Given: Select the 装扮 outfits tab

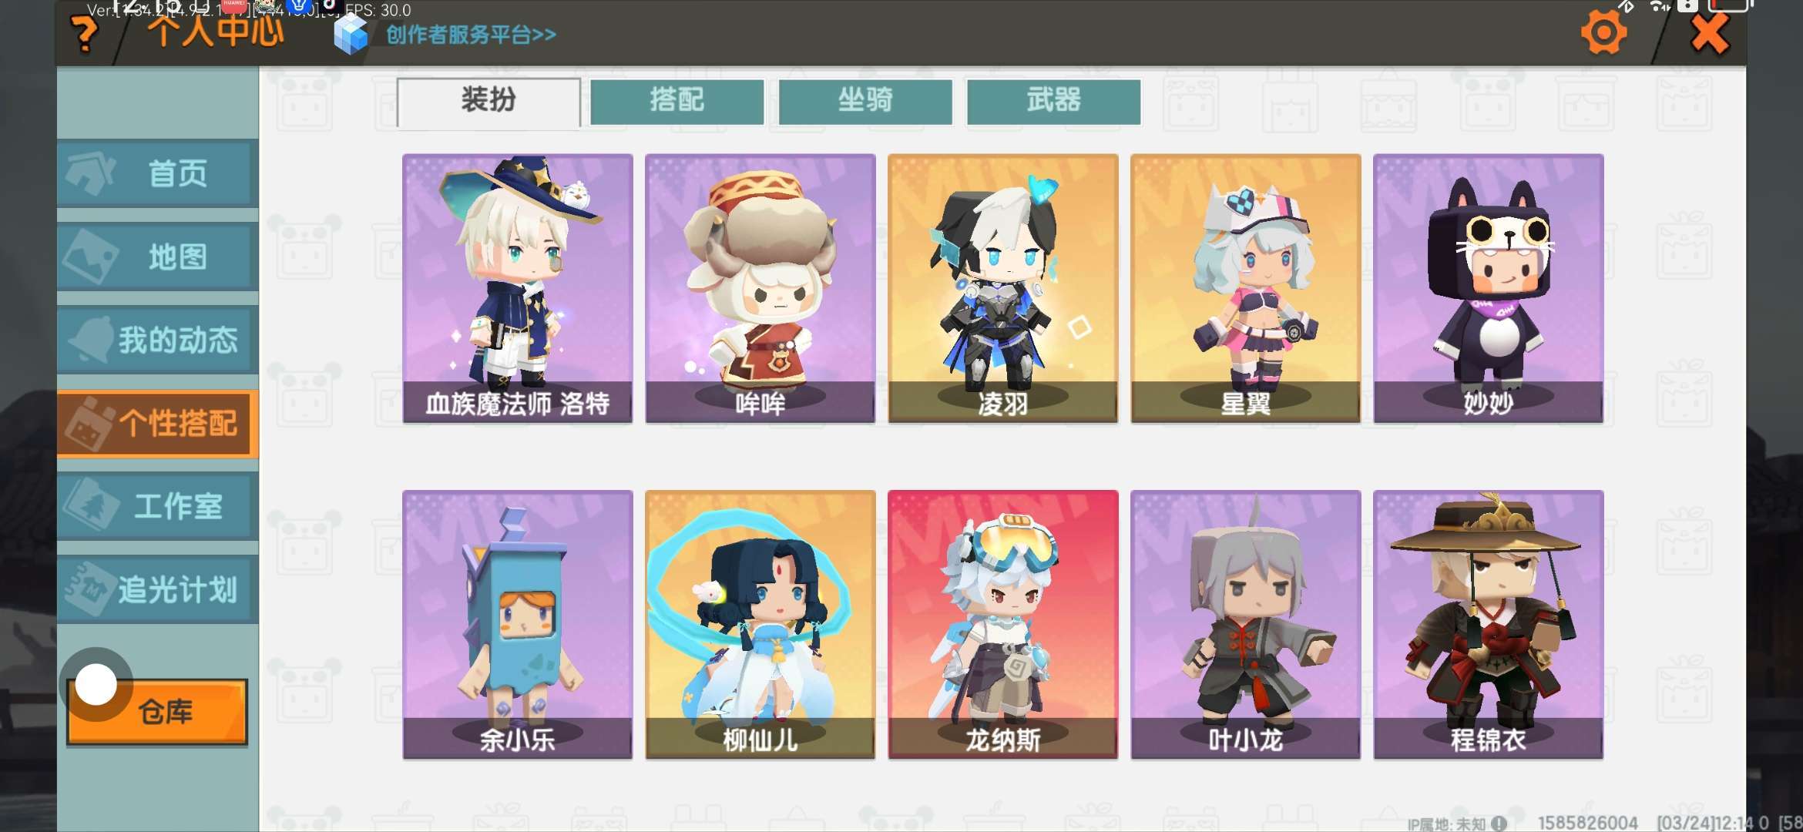Looking at the screenshot, I should pos(489,102).
